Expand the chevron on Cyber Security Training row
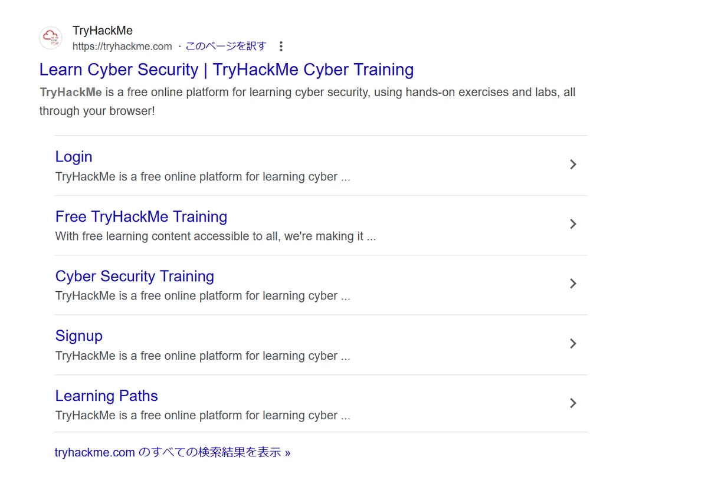This screenshot has height=487, width=708. point(573,284)
